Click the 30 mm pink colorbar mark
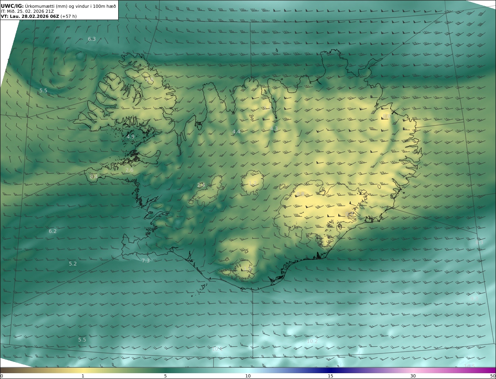This screenshot has width=496, height=379. click(413, 376)
